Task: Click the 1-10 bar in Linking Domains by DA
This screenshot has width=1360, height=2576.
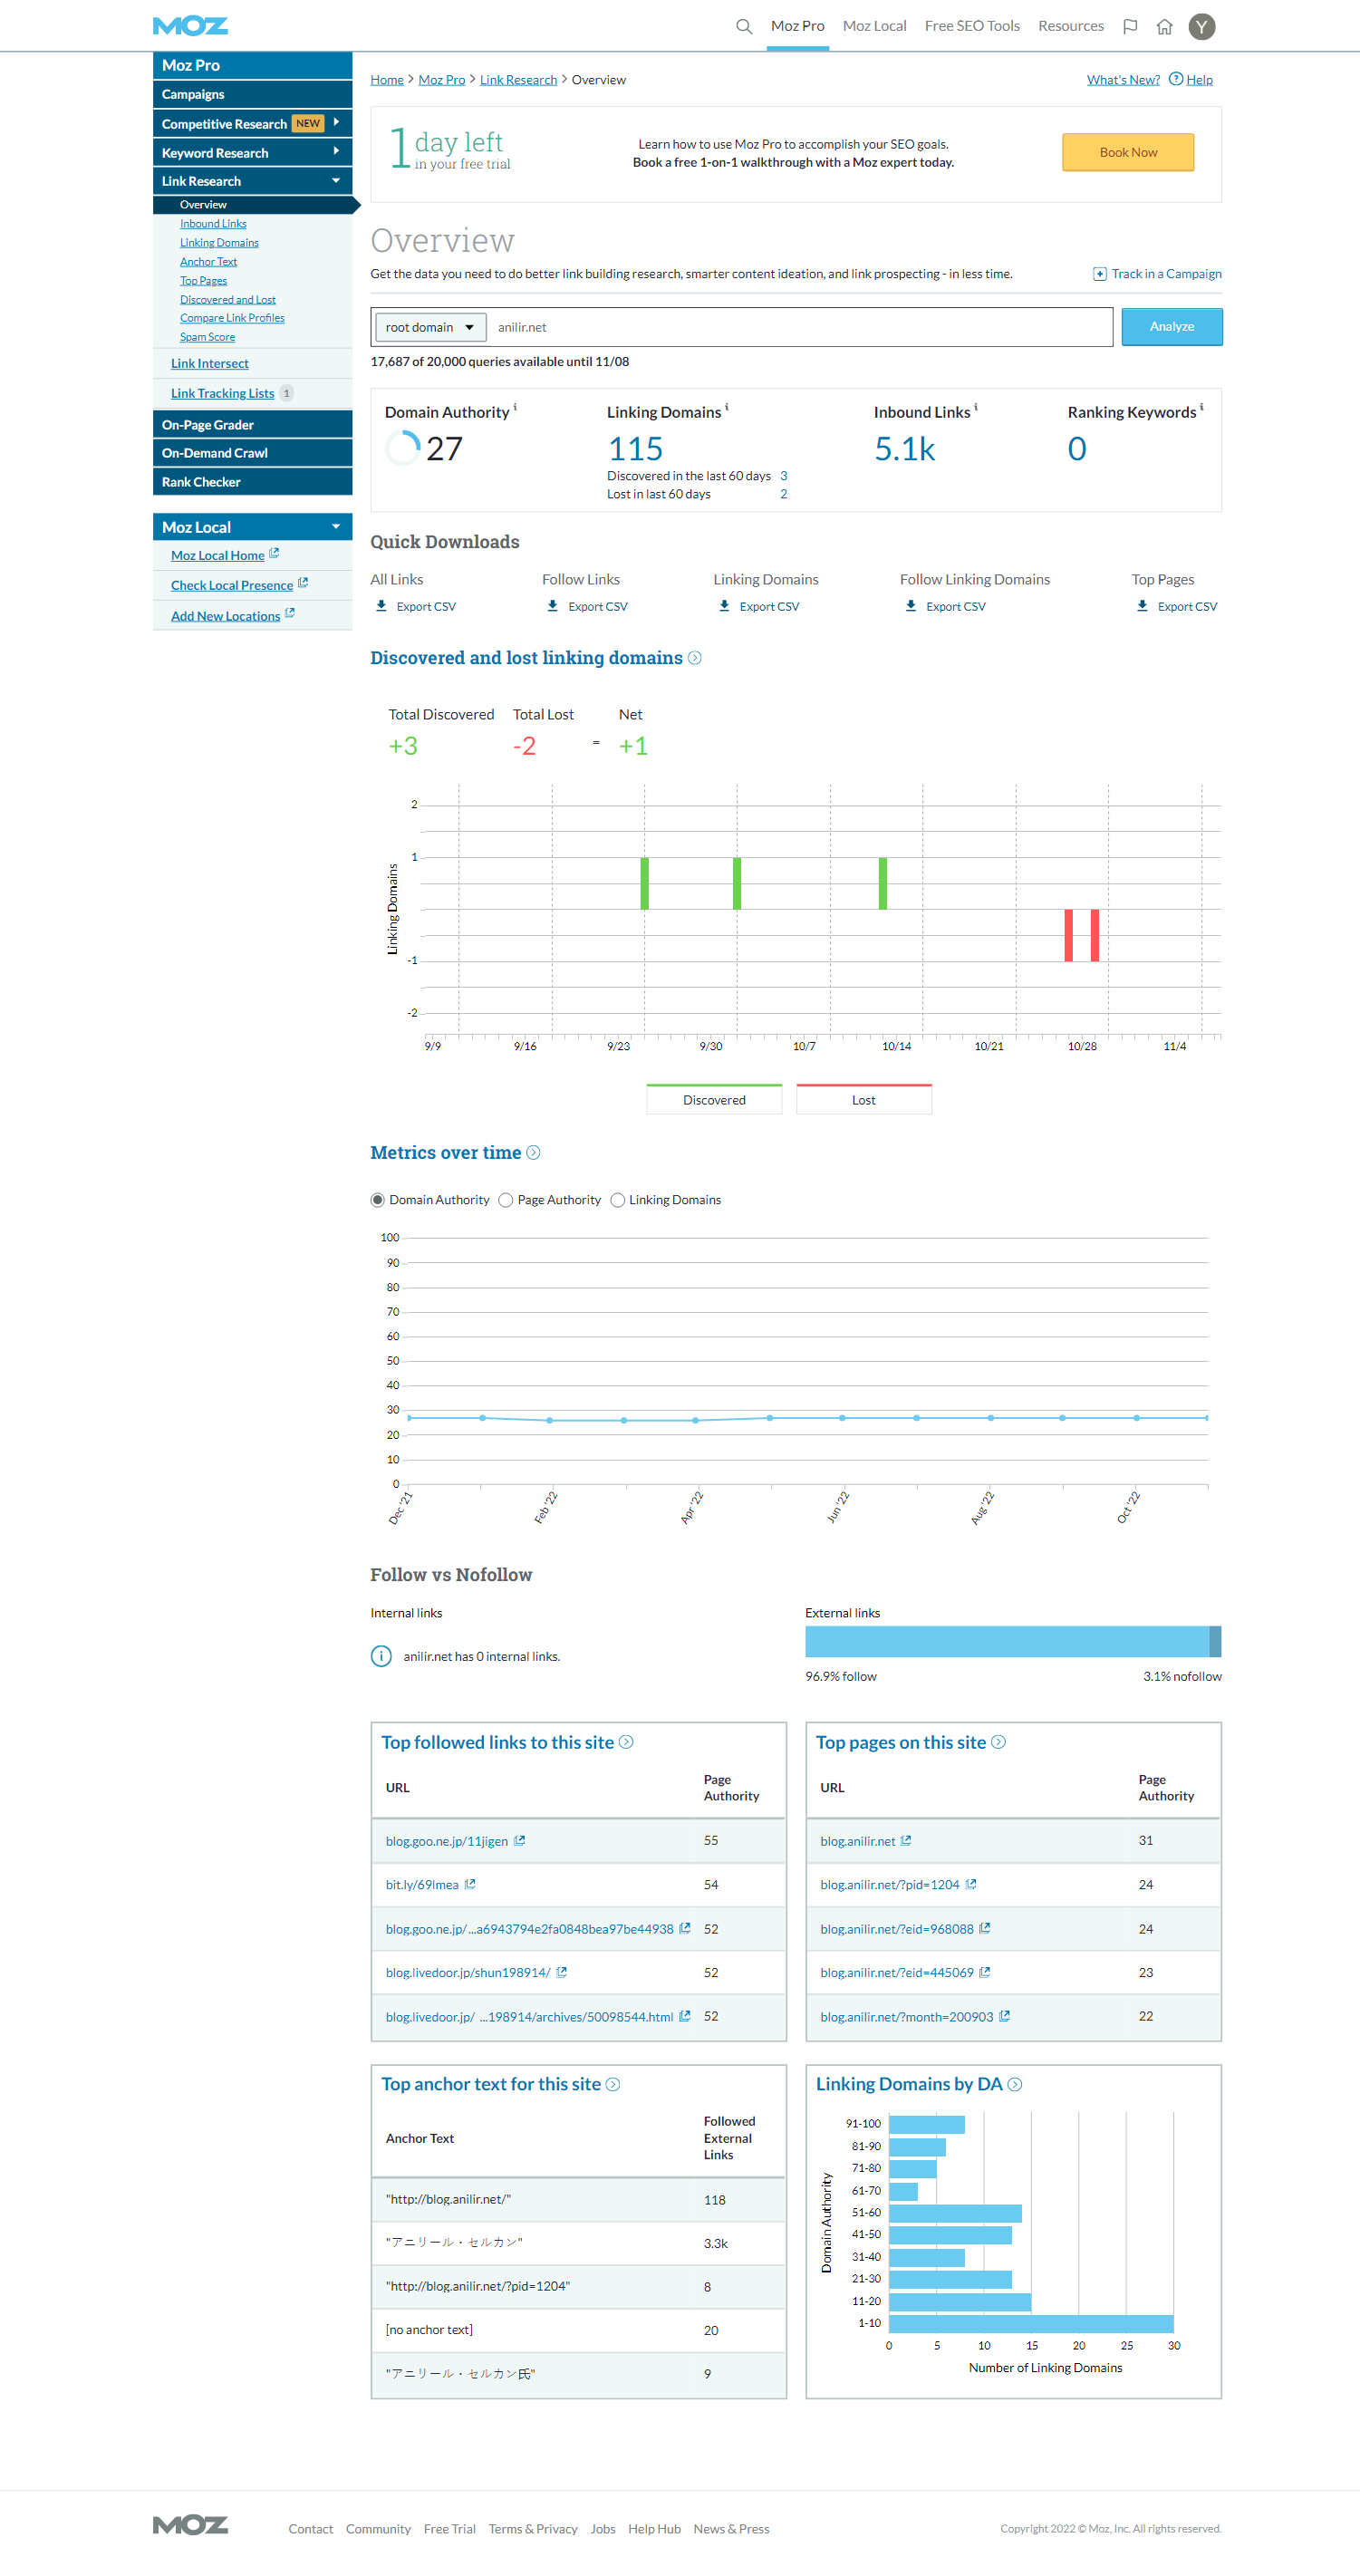Action: 1031,2323
